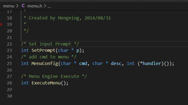This screenshot has height=105, width=188.
Task: Click line number 30 in gutter
Action: [x=9, y=96]
